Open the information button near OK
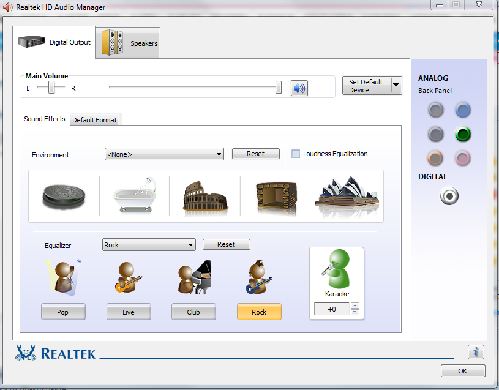The image size is (499, 390). point(476,352)
